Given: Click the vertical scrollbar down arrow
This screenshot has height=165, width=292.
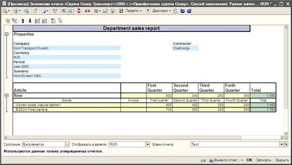Looking at the screenshot, I should tap(286, 134).
